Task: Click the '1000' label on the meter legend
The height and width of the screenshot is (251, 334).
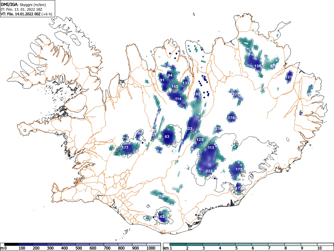Action: (151, 248)
